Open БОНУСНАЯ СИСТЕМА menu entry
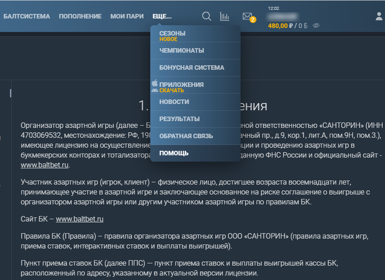 [195, 68]
